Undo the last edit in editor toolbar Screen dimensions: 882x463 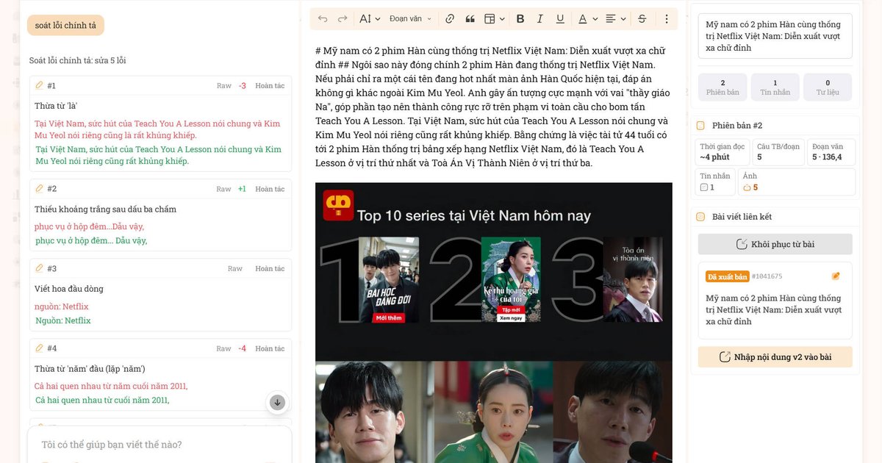tap(323, 19)
